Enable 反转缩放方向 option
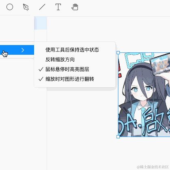Viewport: 170px width, 170px height. [75, 60]
